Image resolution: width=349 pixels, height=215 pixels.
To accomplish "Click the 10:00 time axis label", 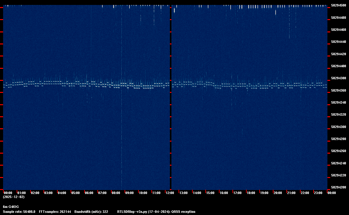I will click(143, 193).
